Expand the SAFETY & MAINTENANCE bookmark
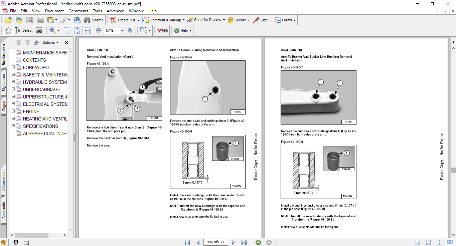Screen dimensions: 456x246 pos(13,74)
